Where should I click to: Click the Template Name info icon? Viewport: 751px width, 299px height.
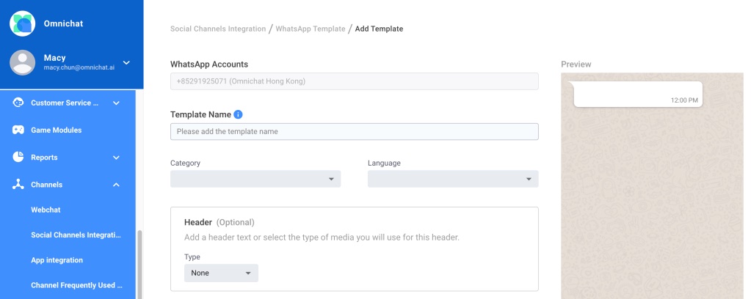[238, 114]
